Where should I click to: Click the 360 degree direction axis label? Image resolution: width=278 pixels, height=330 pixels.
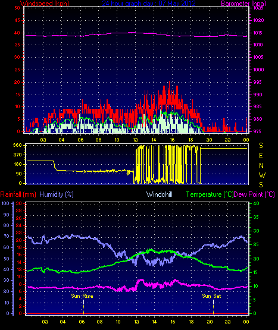[17, 145]
